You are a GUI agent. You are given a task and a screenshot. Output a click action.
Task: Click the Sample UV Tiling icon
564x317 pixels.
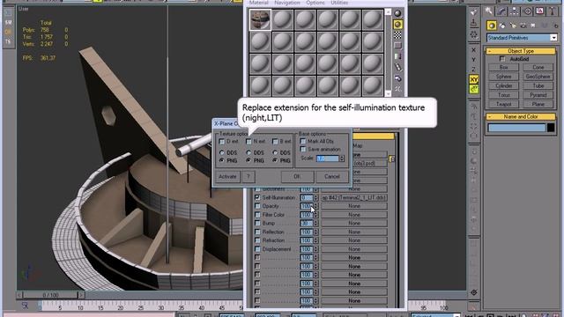point(397,46)
